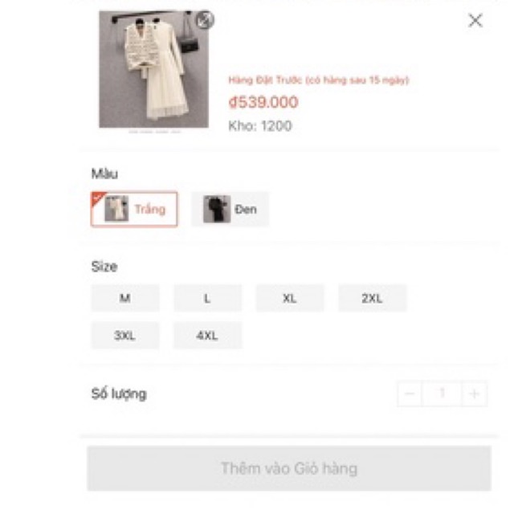Click the black dress swatch thumbnail in Đen
This screenshot has width=514, height=514.
tap(216, 209)
